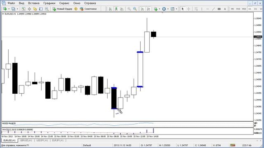The width and height of the screenshot is (264, 148).
Task: Open MetaEditor via yellow diamond icon
Action: coord(76,9)
